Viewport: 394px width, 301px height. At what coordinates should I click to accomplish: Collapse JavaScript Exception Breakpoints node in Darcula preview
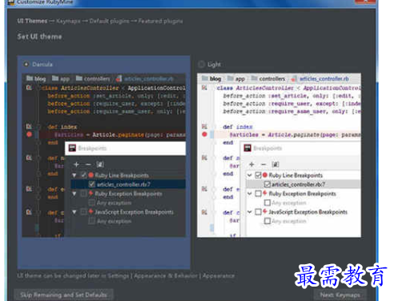coord(74,212)
